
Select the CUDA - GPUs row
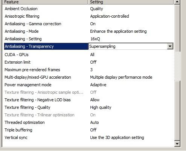[88, 55]
